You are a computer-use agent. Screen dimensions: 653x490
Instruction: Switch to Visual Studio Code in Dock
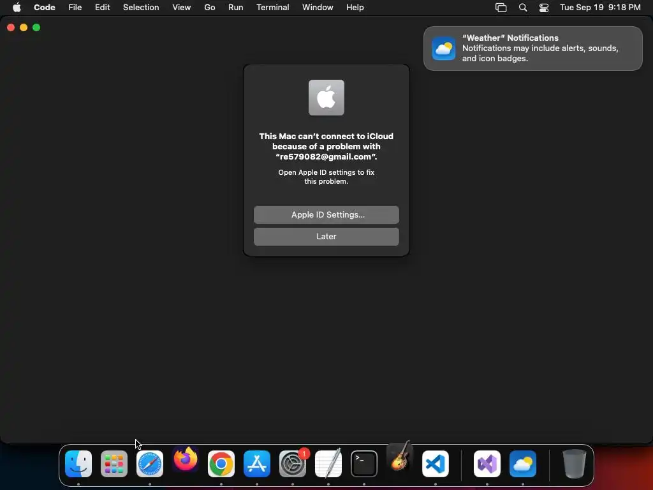click(436, 464)
